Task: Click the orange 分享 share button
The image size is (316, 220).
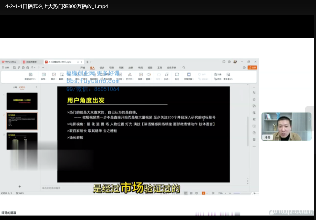Action: [x=252, y=68]
